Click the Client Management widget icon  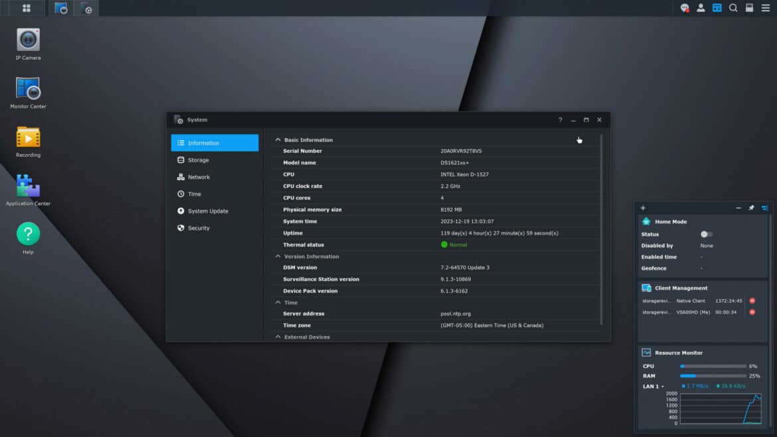point(646,288)
